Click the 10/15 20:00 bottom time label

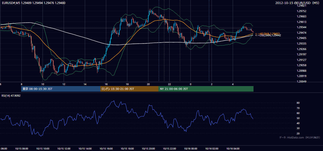pos(148,149)
